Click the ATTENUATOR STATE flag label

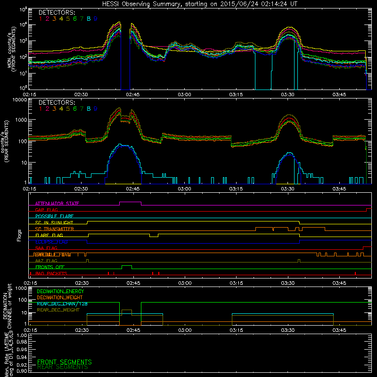coord(57,204)
